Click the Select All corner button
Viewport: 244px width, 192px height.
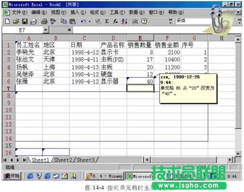9,38
